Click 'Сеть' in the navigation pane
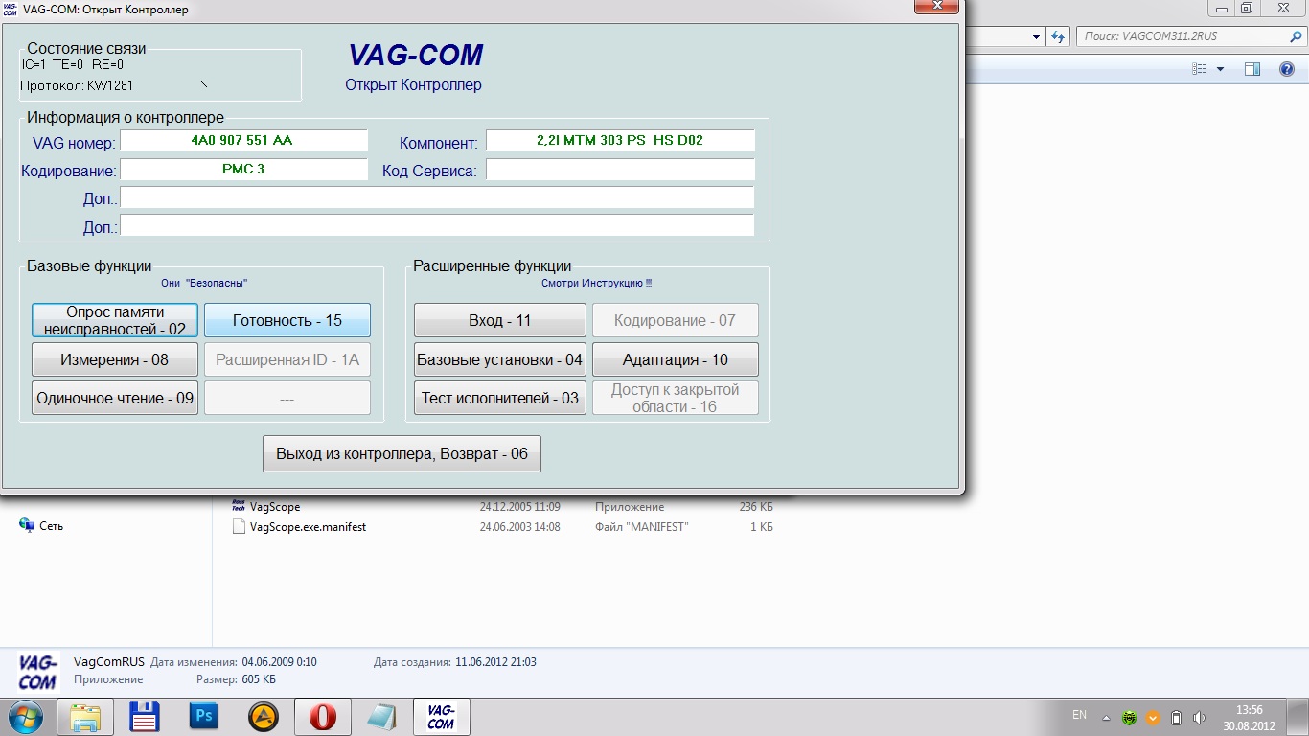The height and width of the screenshot is (736, 1309). coord(51,526)
